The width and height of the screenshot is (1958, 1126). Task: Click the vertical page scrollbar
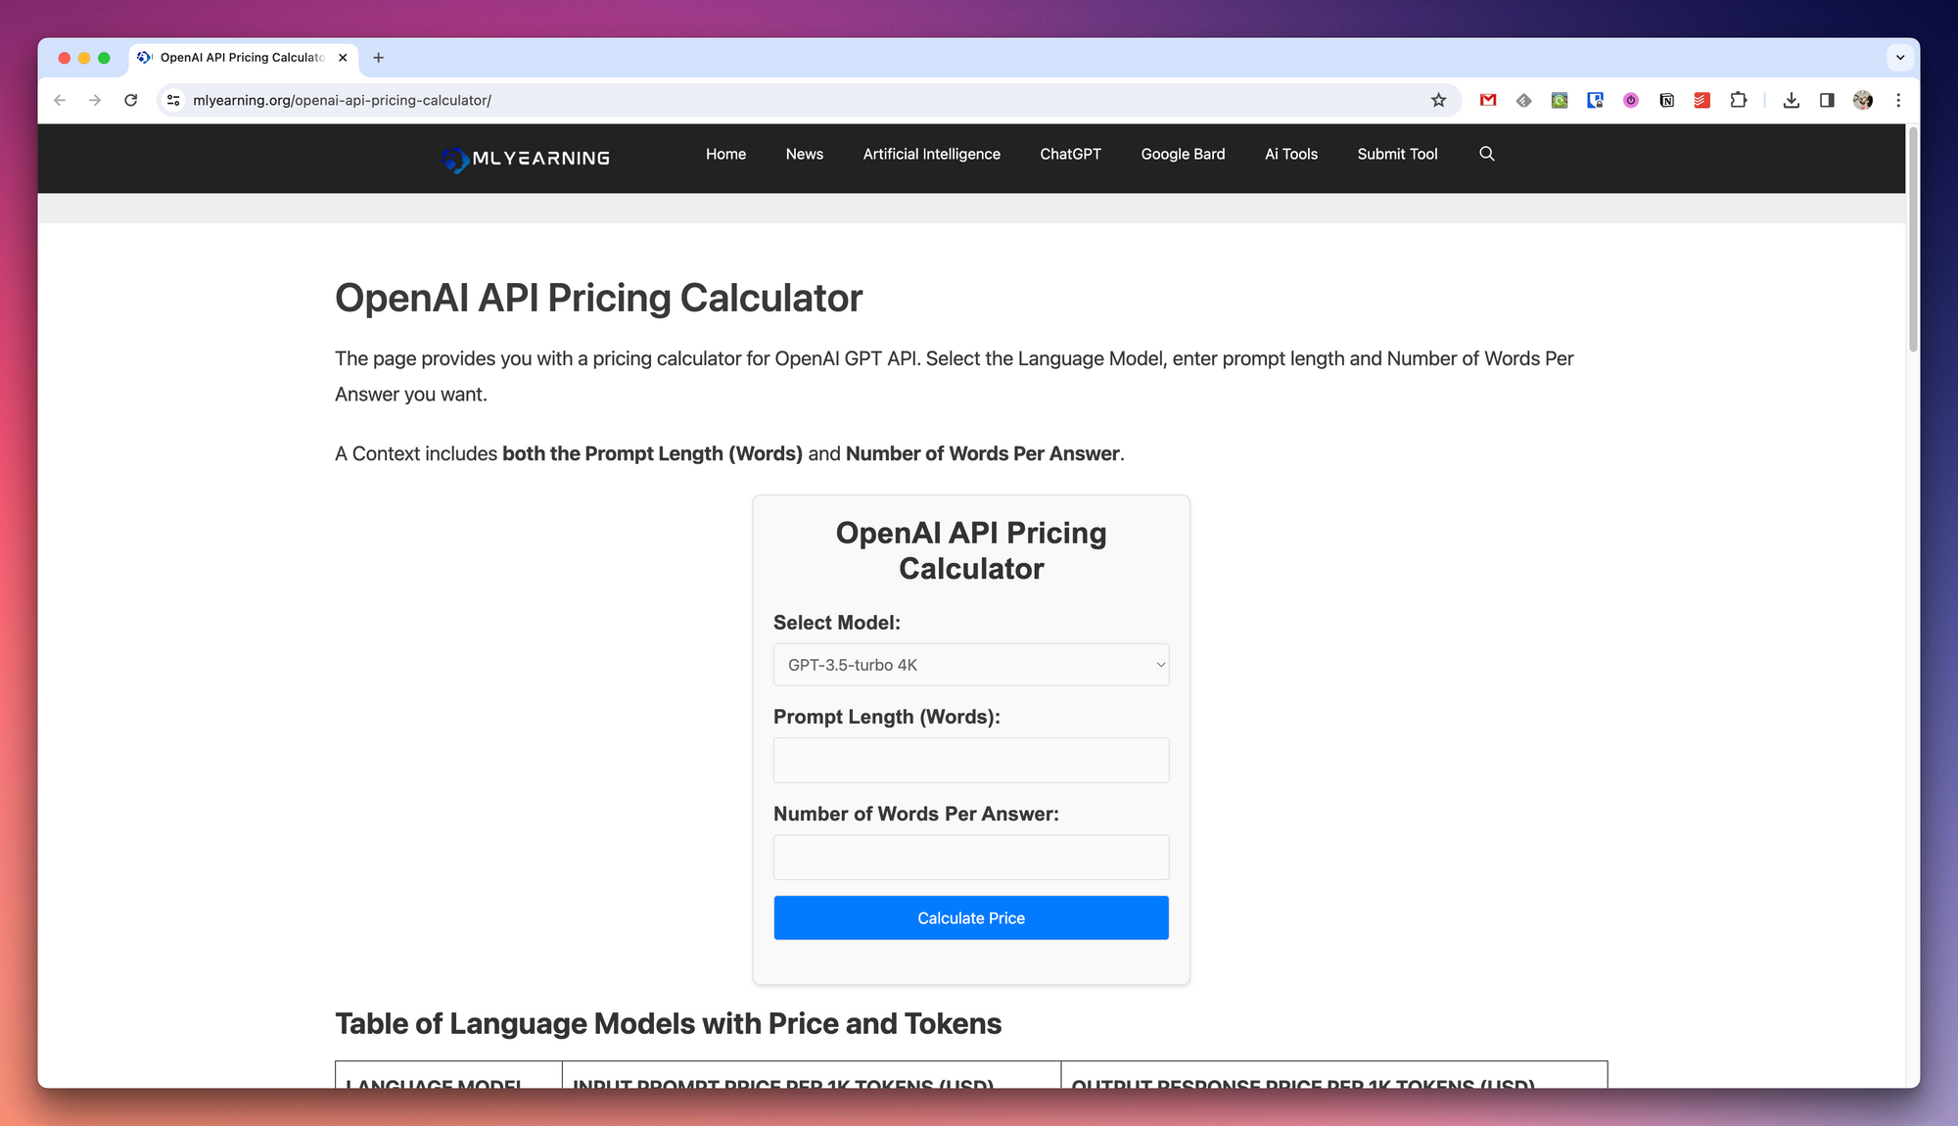(x=1912, y=240)
